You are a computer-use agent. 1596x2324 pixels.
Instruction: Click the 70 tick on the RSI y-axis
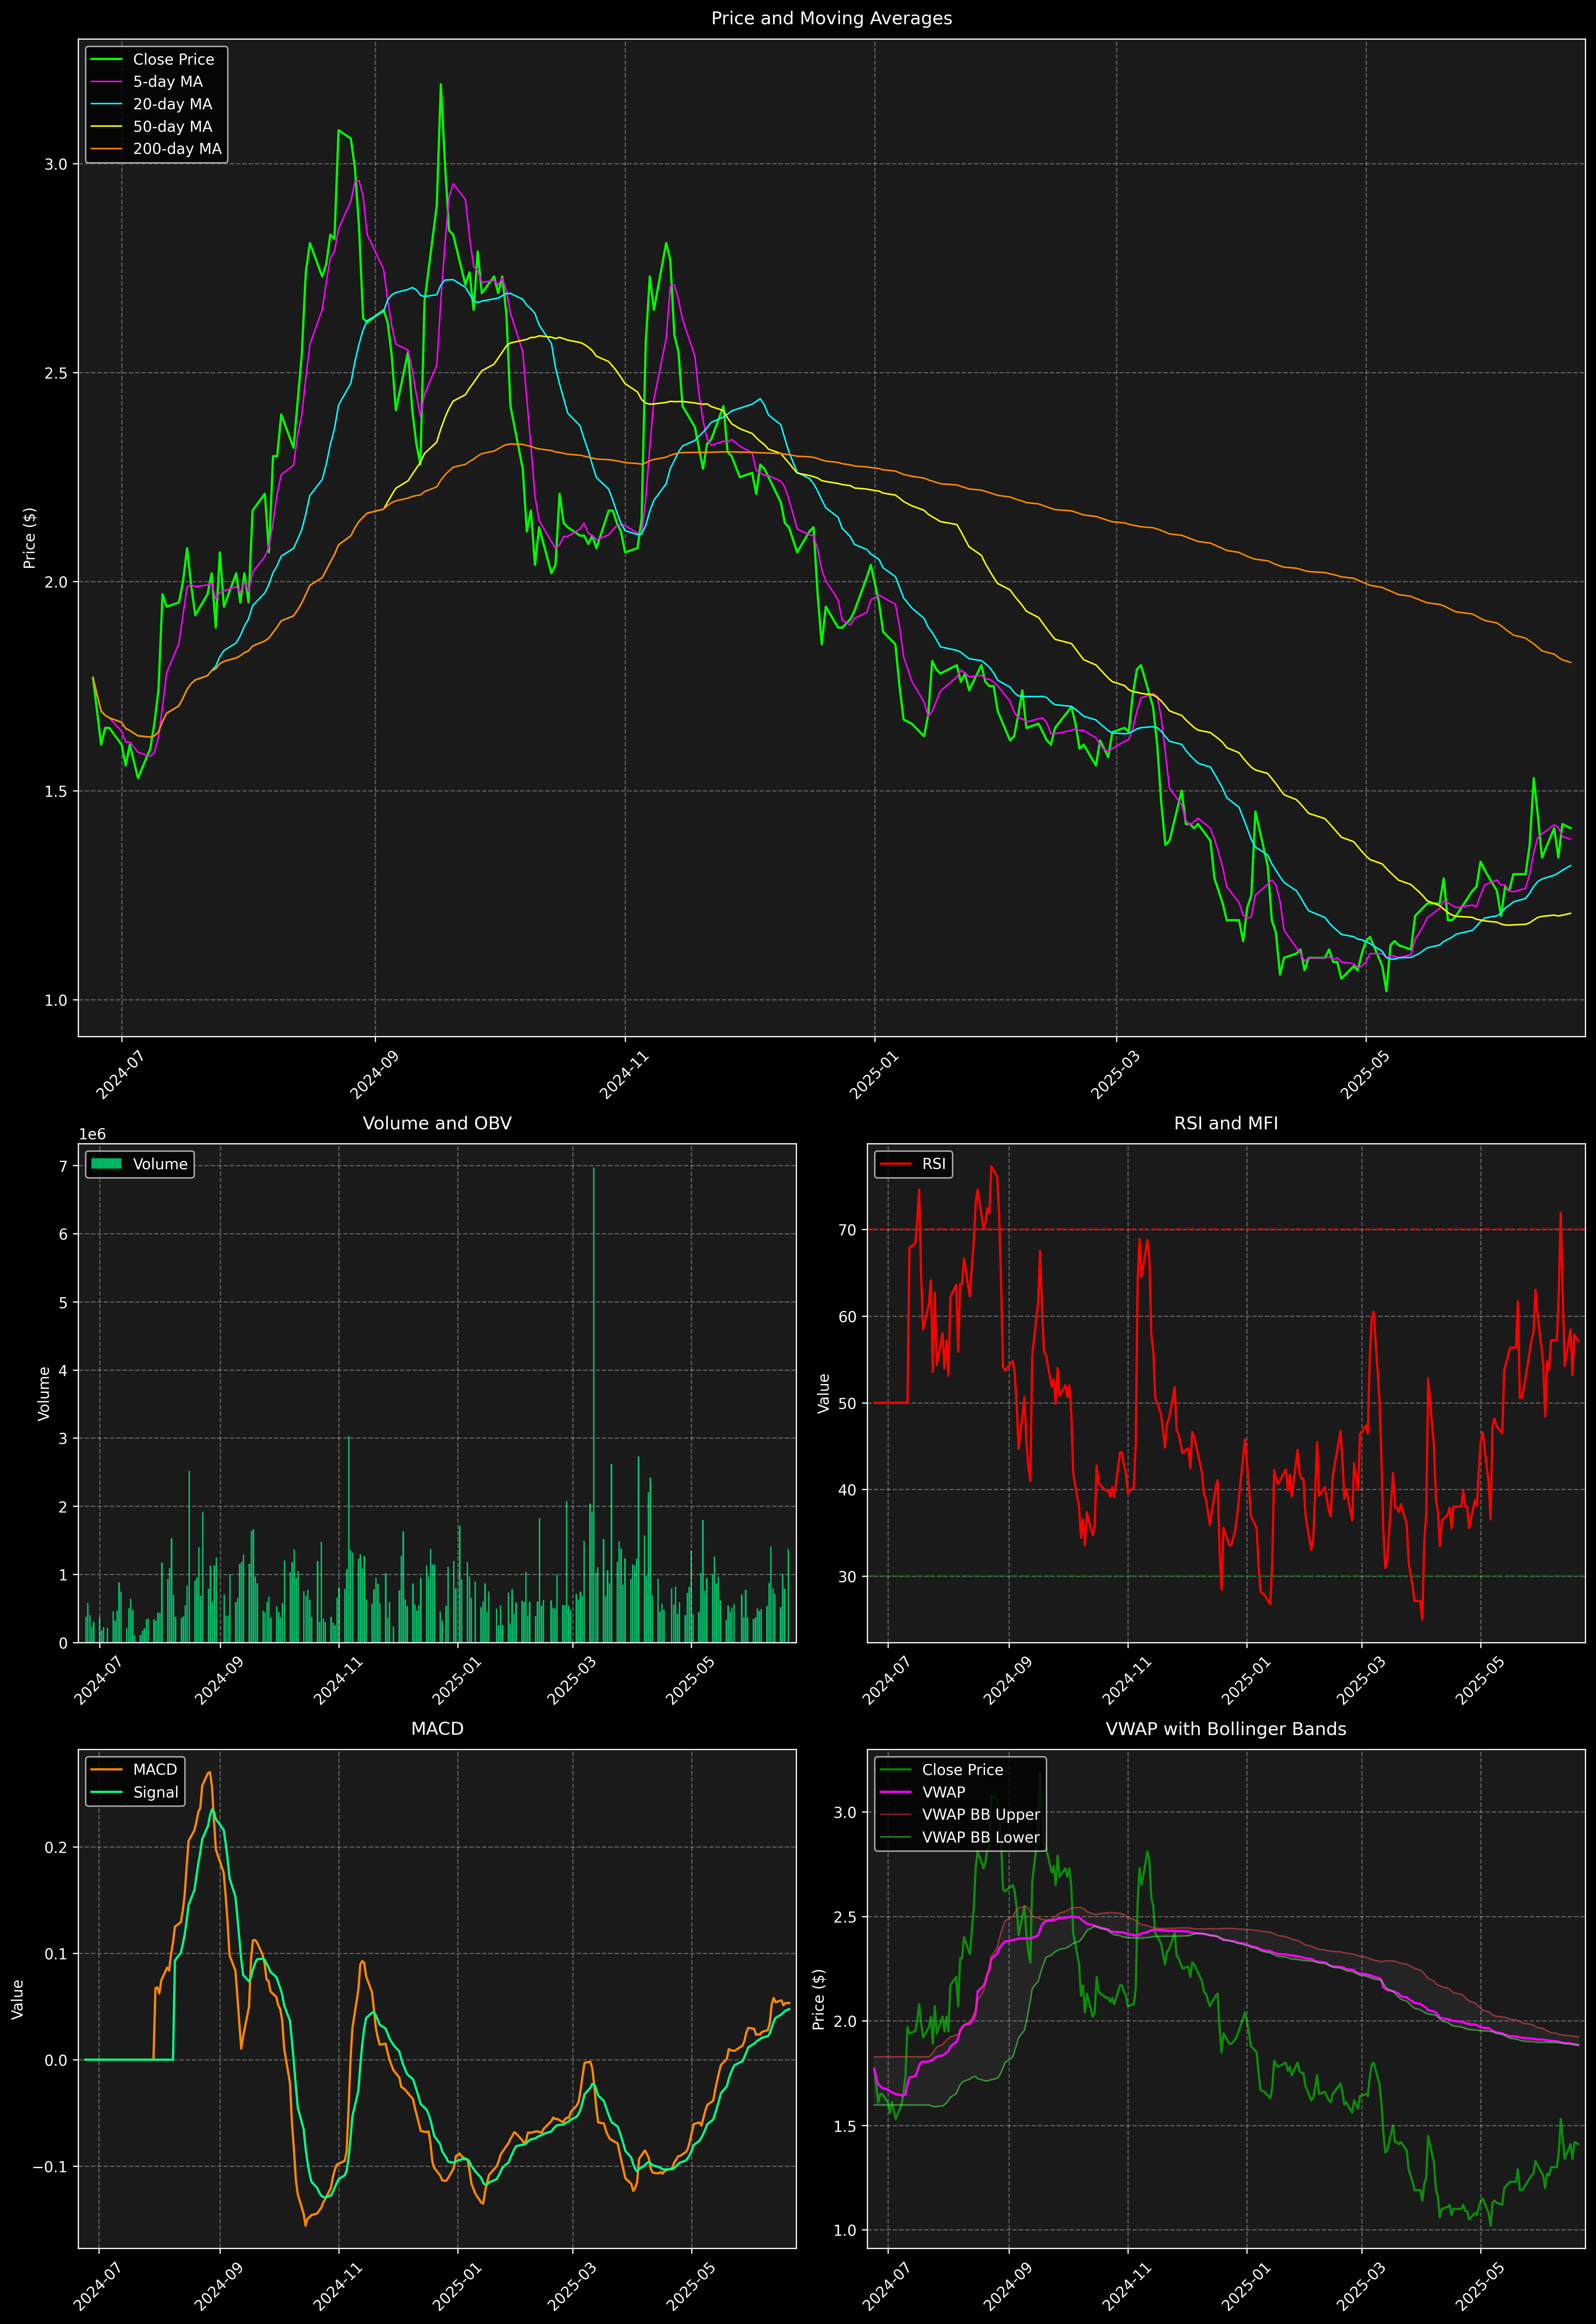coord(848,1230)
